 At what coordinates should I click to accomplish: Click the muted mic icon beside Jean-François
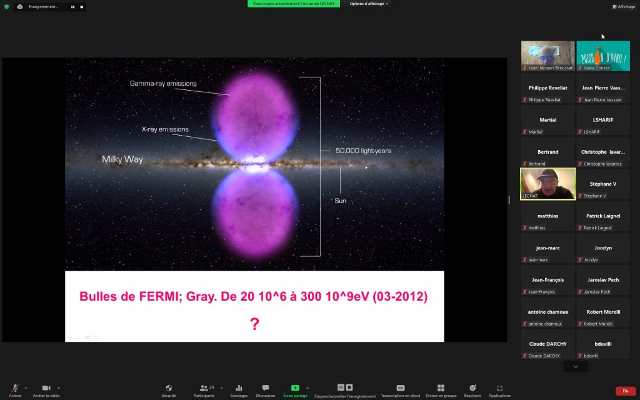pos(524,292)
